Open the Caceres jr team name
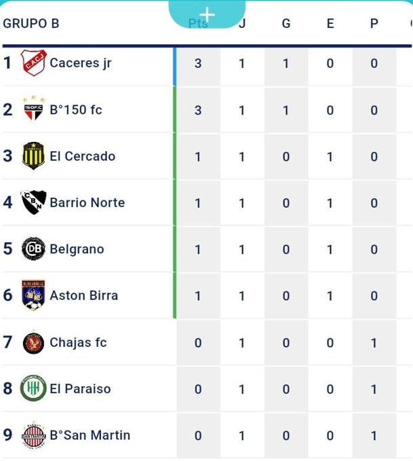The image size is (413, 461). [x=81, y=63]
